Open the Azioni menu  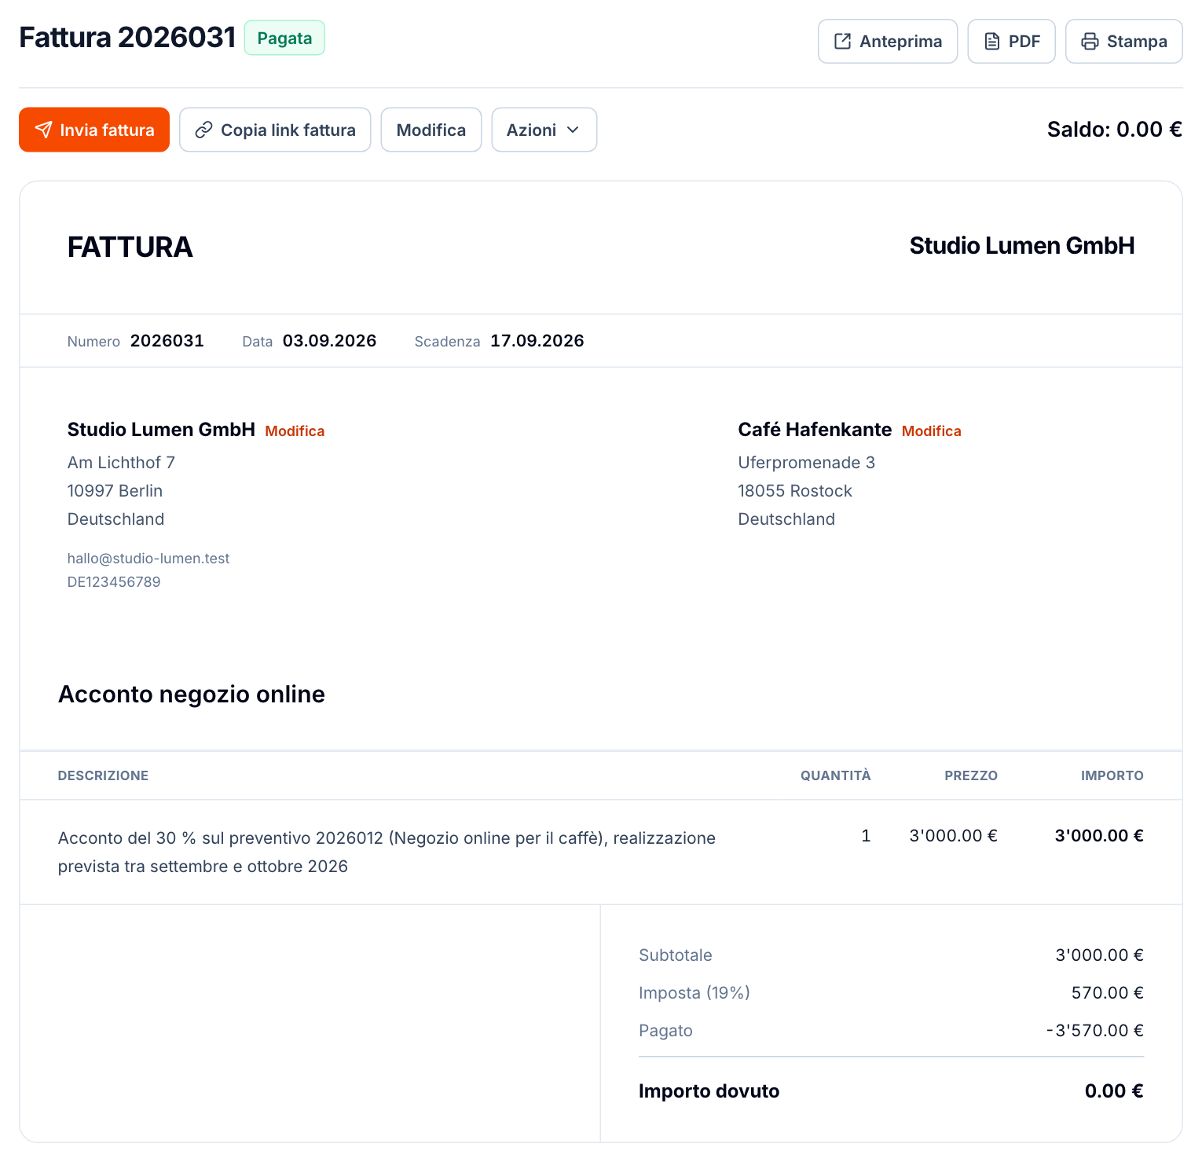[544, 130]
